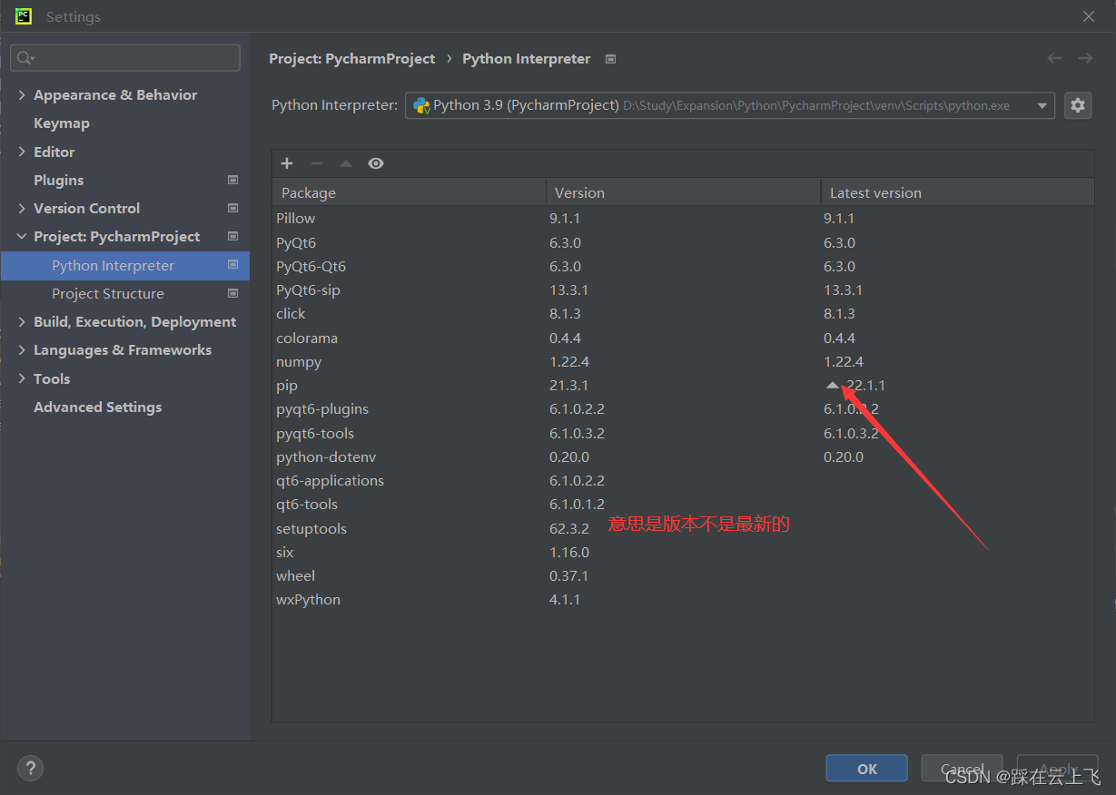Select the six package row
Image resolution: width=1116 pixels, height=795 pixels.
683,552
